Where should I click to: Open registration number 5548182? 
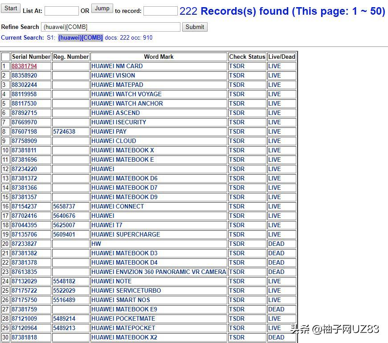click(x=64, y=282)
